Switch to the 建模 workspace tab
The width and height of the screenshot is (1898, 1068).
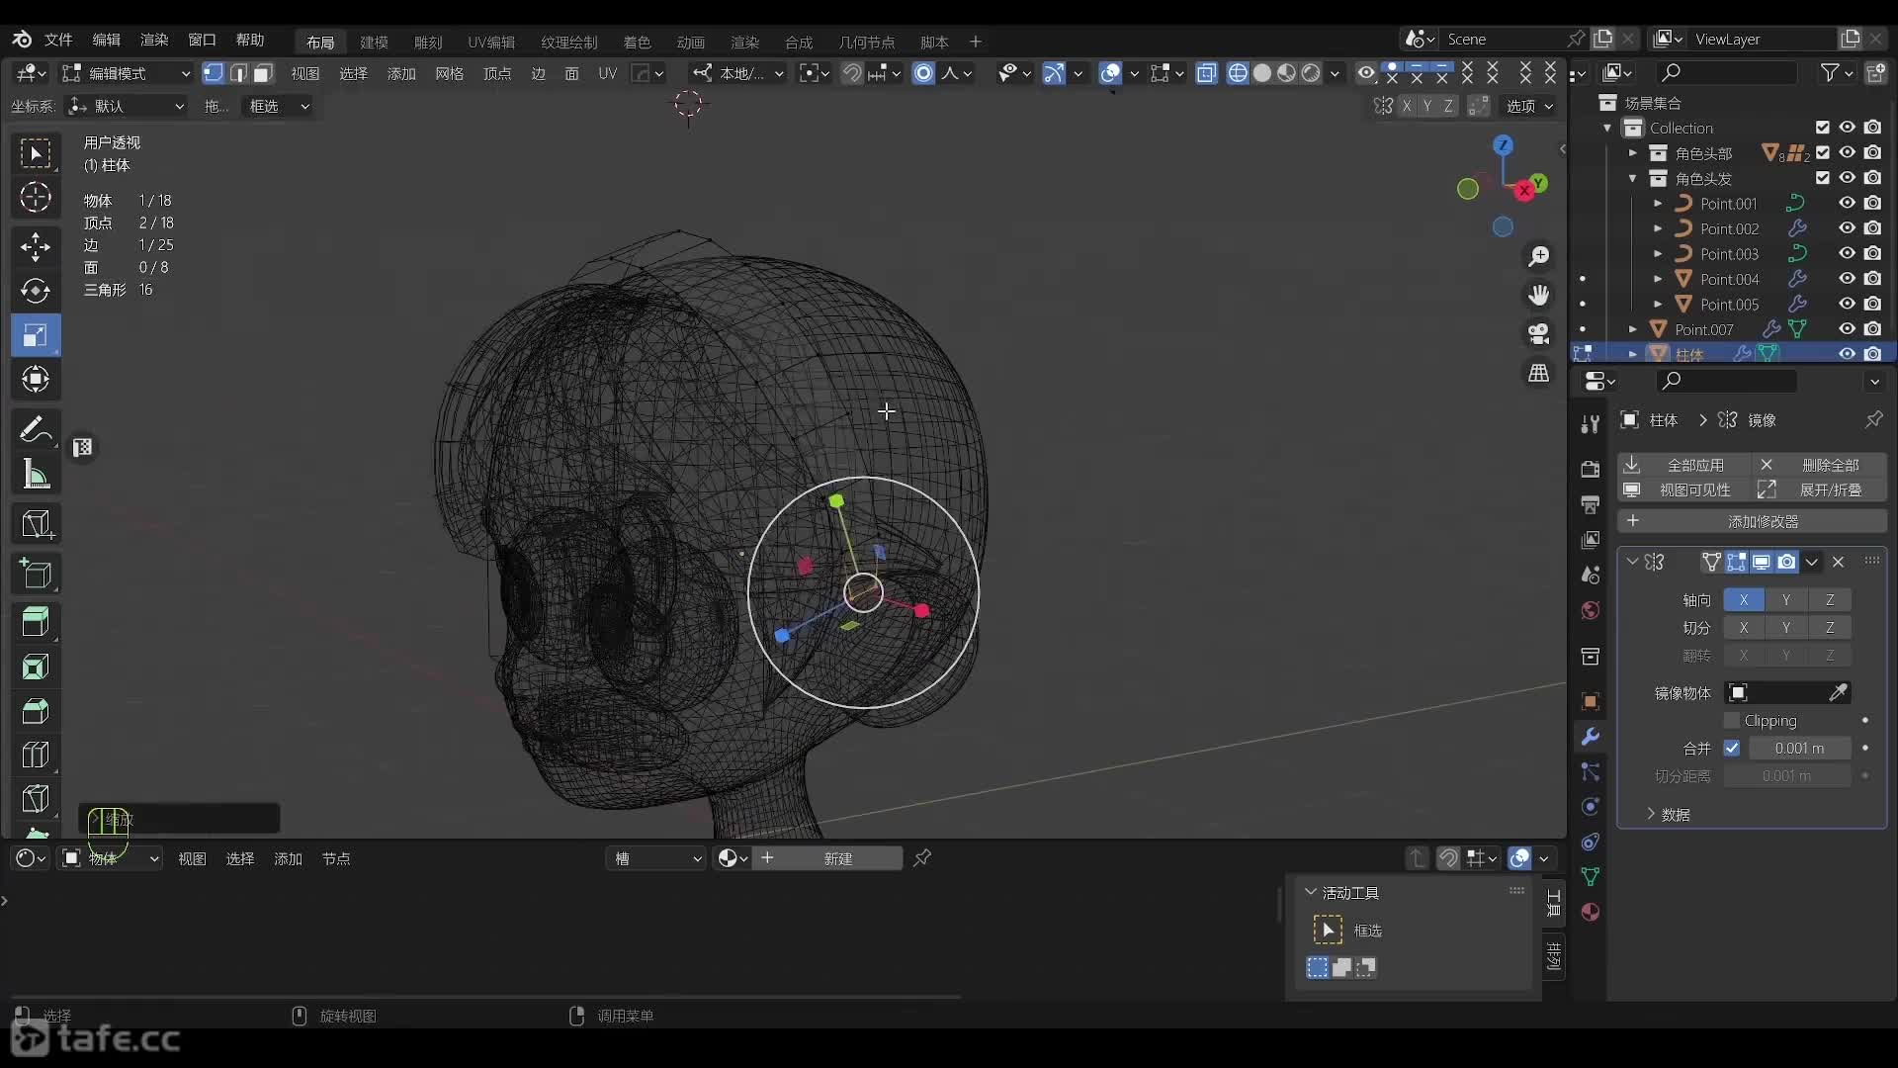(x=374, y=42)
